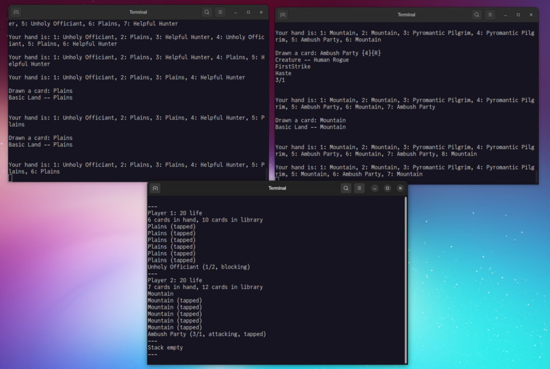Open new tab in top-left Terminal
The image size is (550, 369).
click(16, 12)
